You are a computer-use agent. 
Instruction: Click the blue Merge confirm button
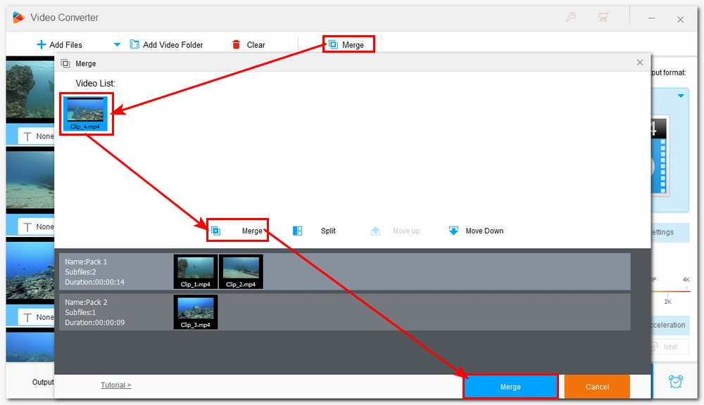pos(510,387)
